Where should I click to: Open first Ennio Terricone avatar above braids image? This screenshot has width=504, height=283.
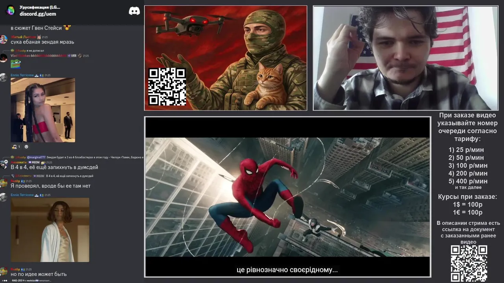tap(4, 77)
